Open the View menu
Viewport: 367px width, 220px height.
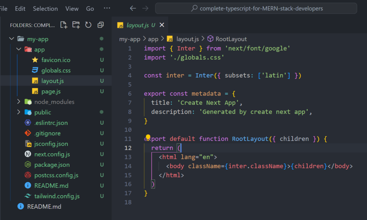(x=72, y=9)
